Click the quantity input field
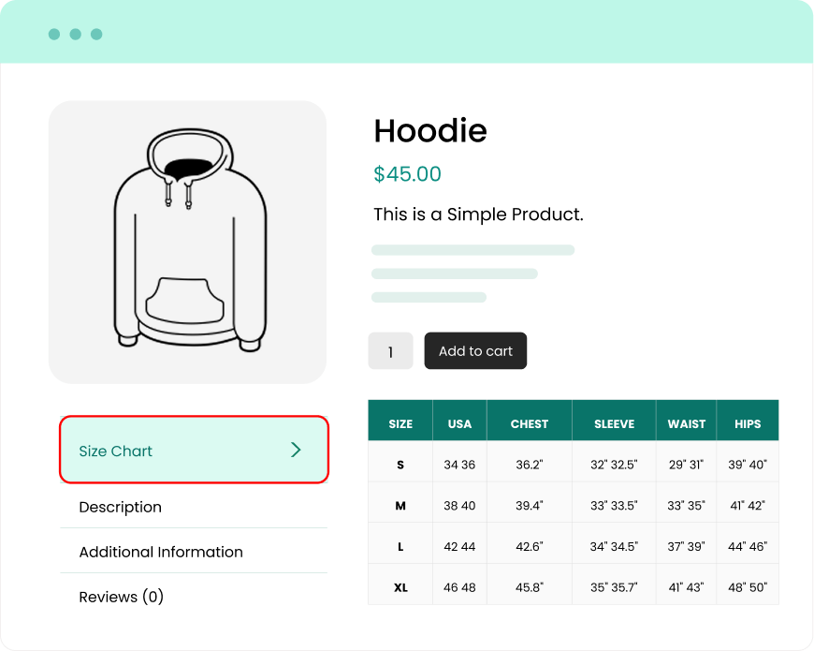The width and height of the screenshot is (814, 651). [x=390, y=352]
